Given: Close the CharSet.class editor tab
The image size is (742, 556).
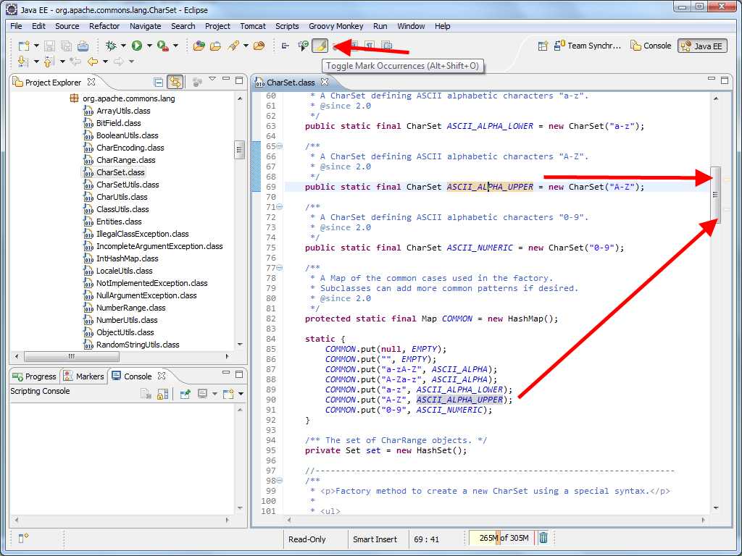Looking at the screenshot, I should click(325, 82).
